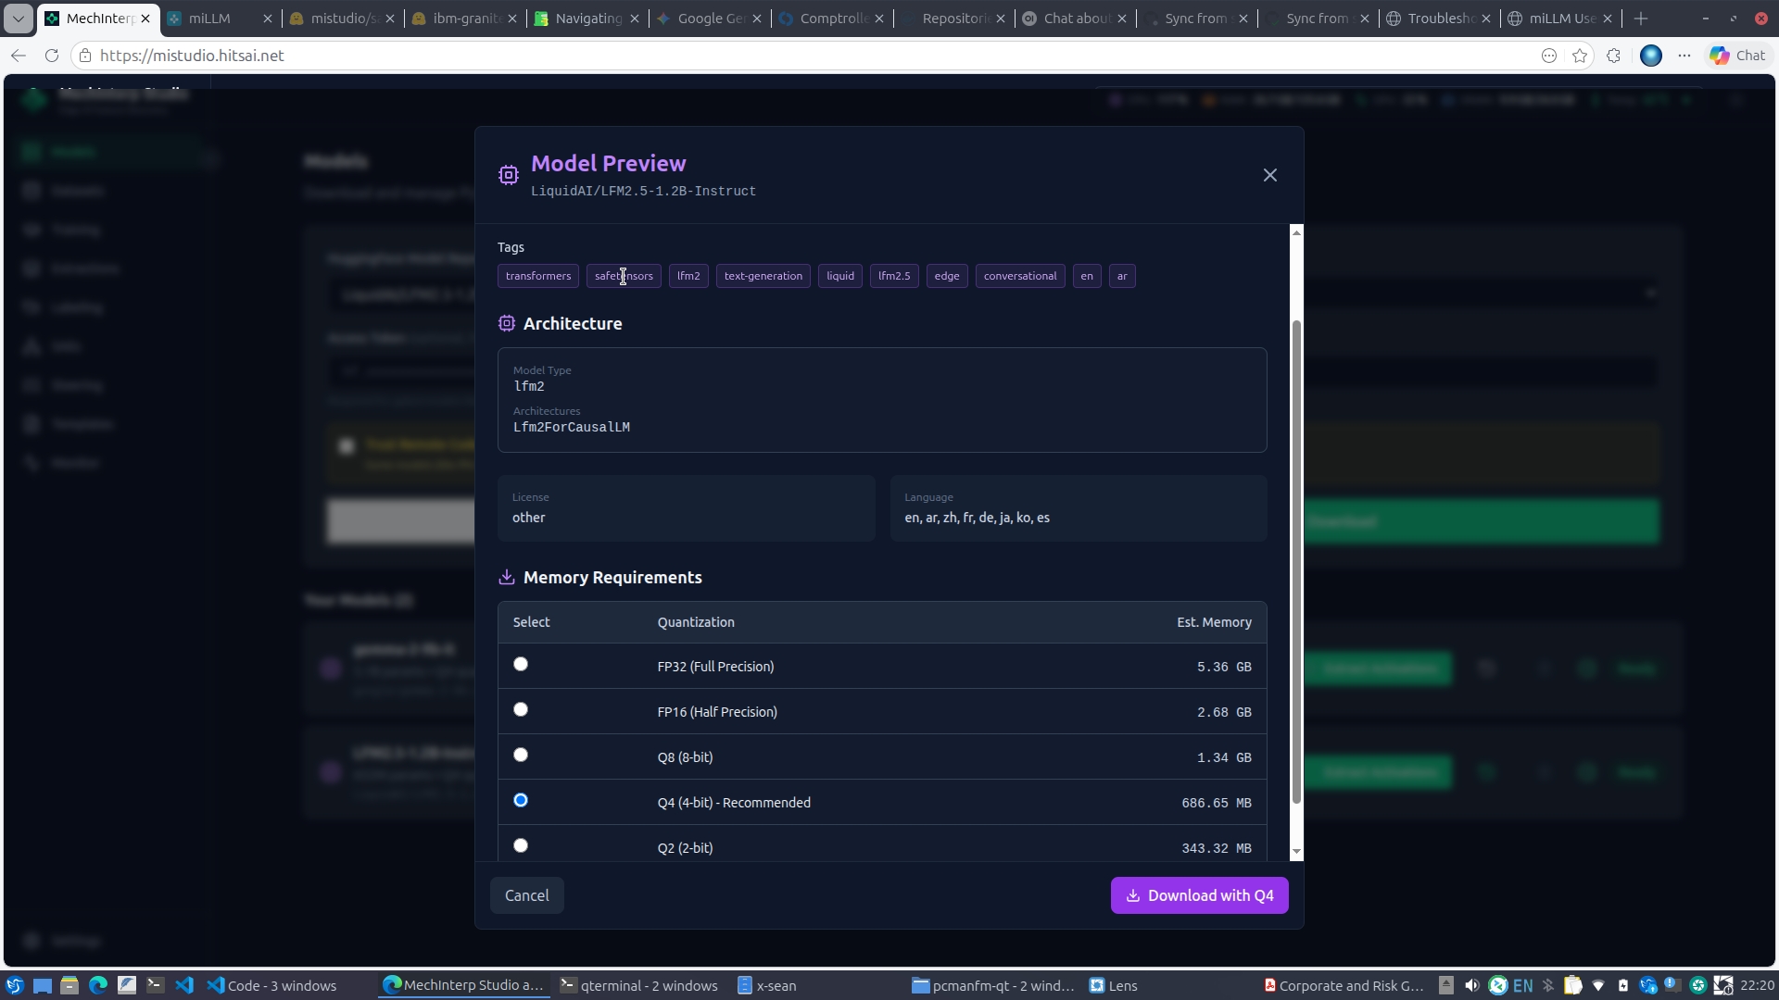Open a new browser tab
The width and height of the screenshot is (1779, 1000).
(x=1641, y=19)
